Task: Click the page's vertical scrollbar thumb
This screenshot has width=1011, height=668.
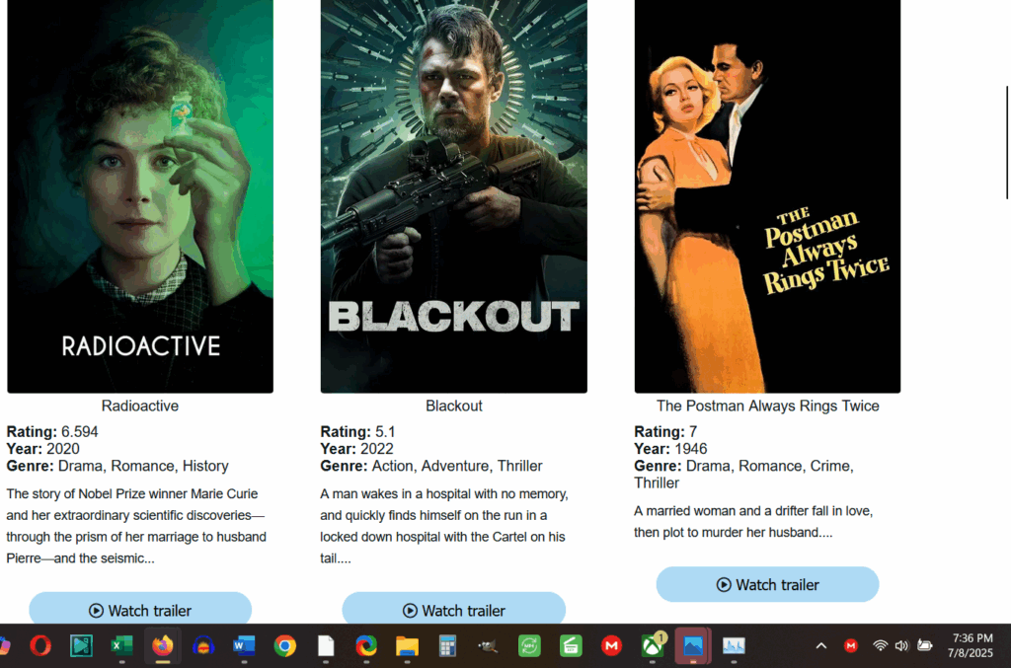Action: [x=1008, y=142]
